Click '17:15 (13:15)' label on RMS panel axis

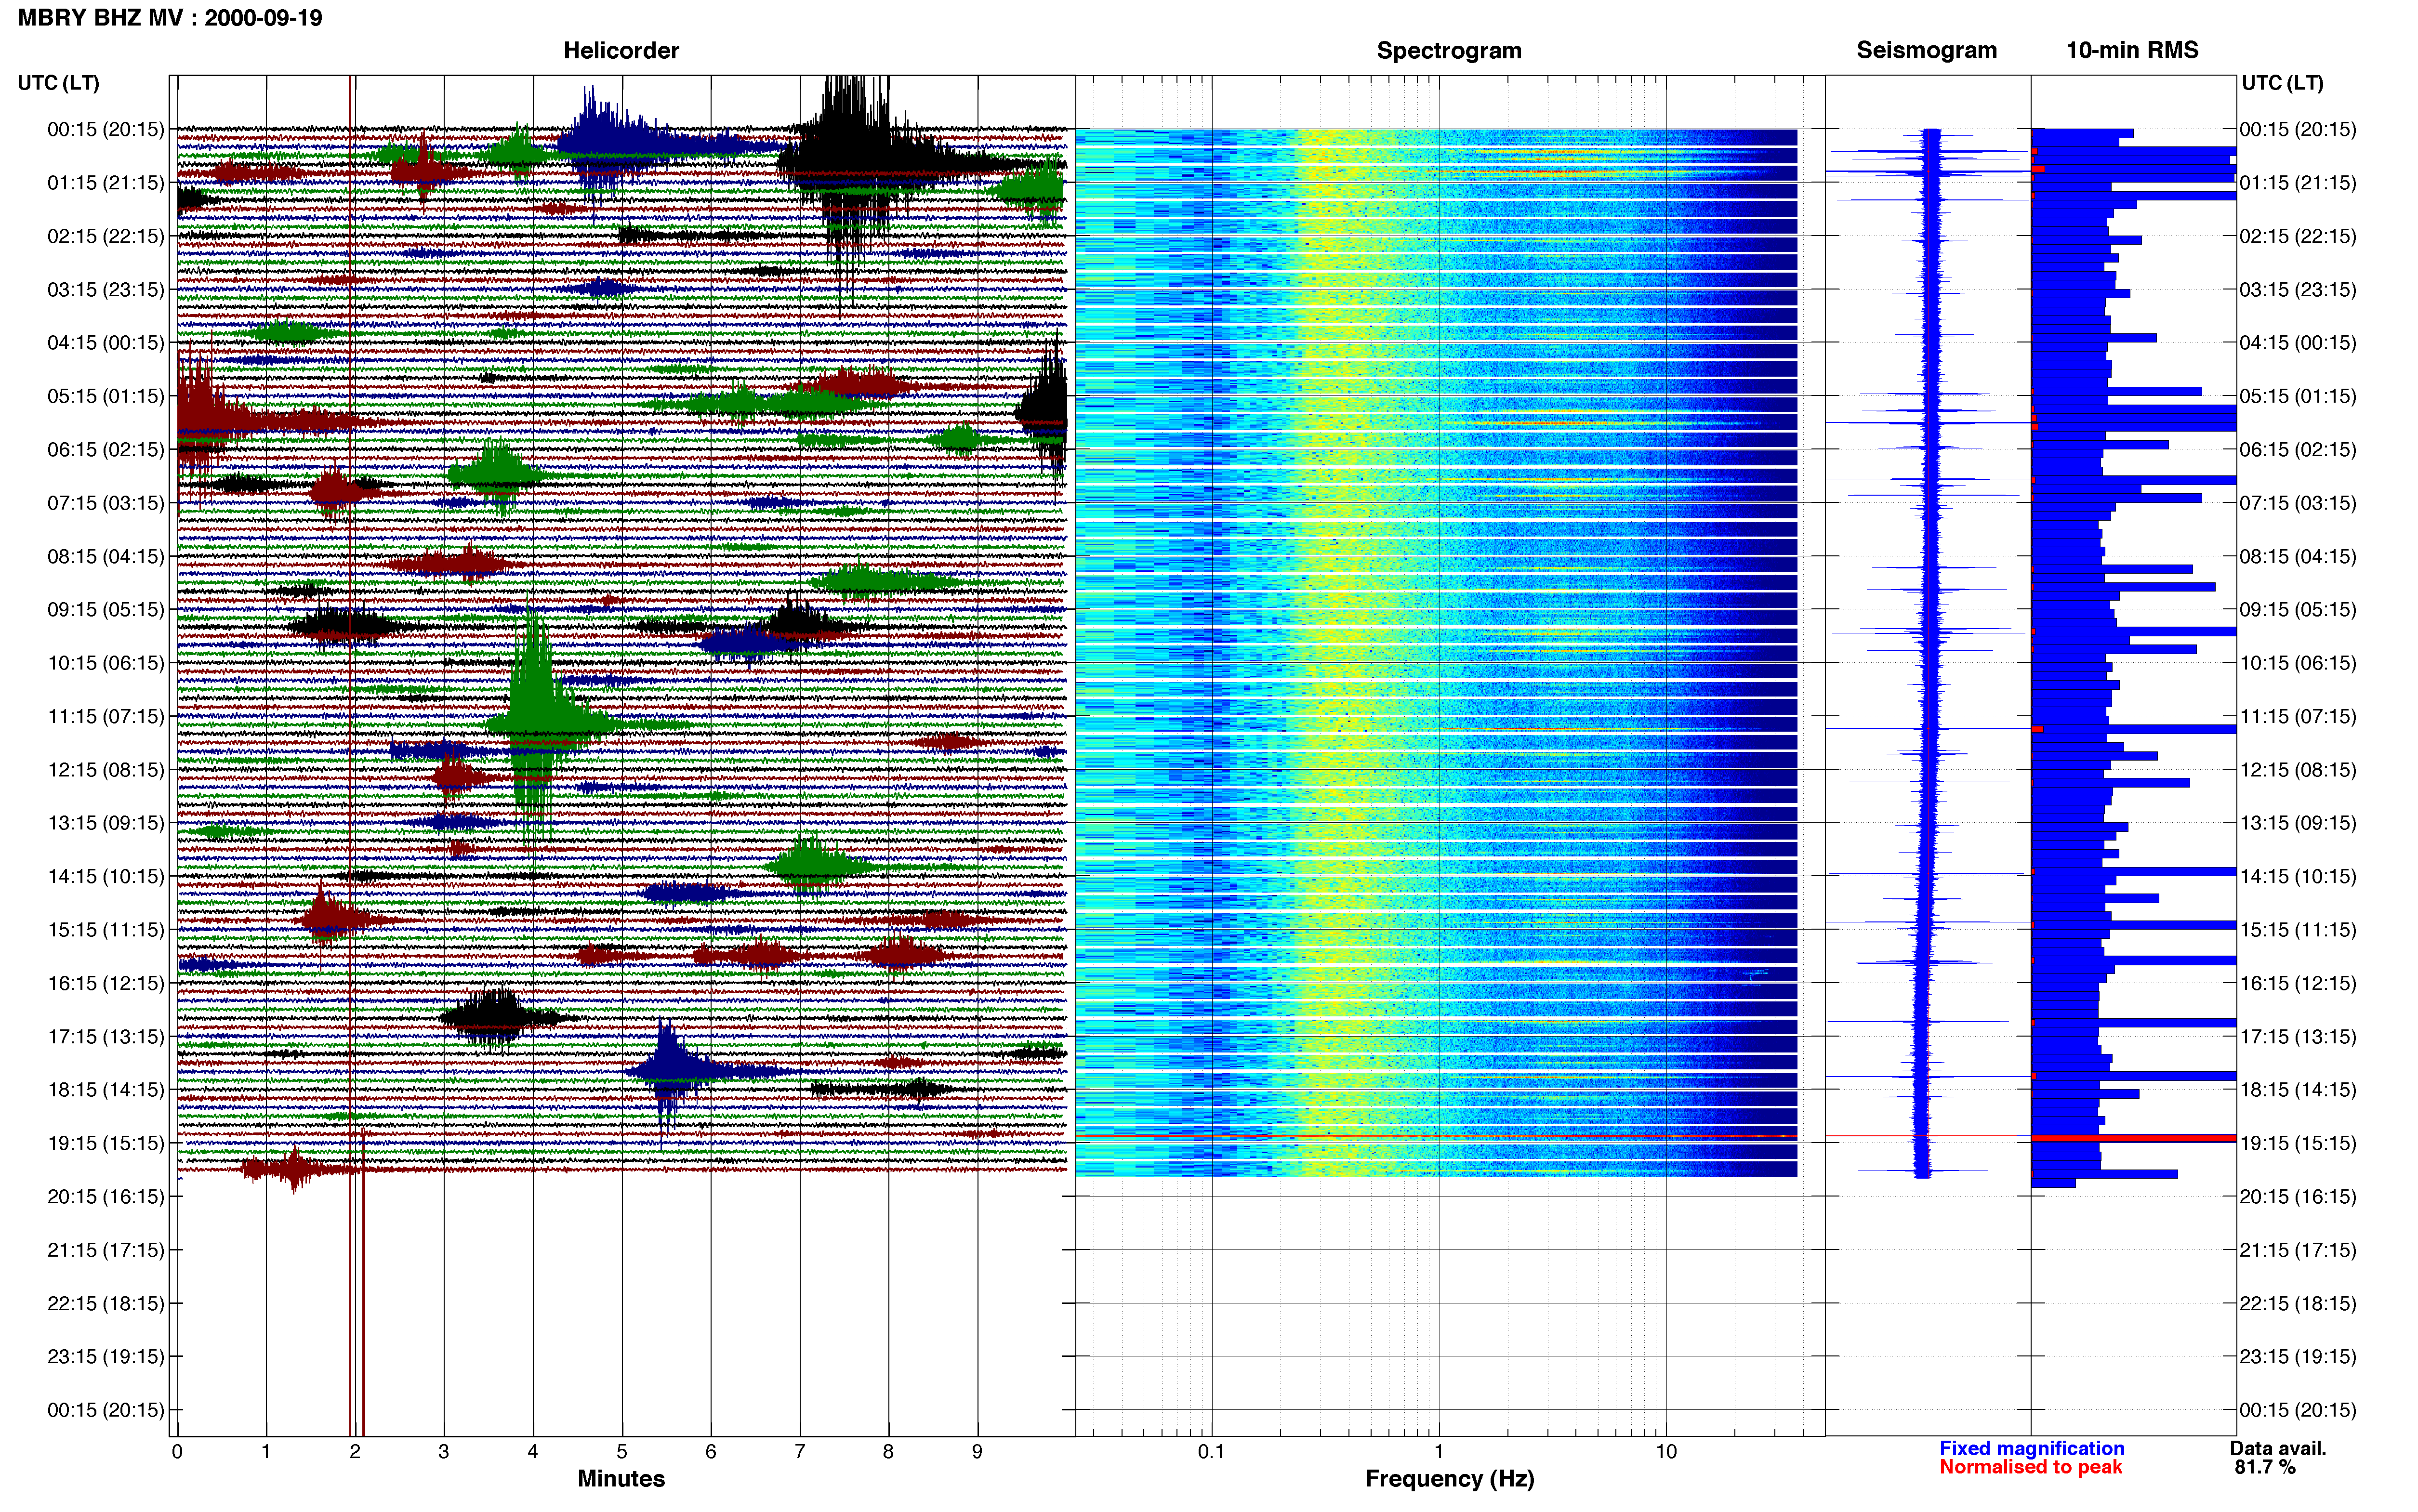point(2298,1037)
